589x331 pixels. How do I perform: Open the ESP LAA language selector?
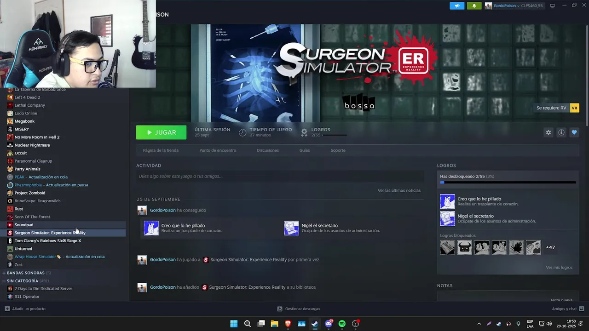click(530, 324)
